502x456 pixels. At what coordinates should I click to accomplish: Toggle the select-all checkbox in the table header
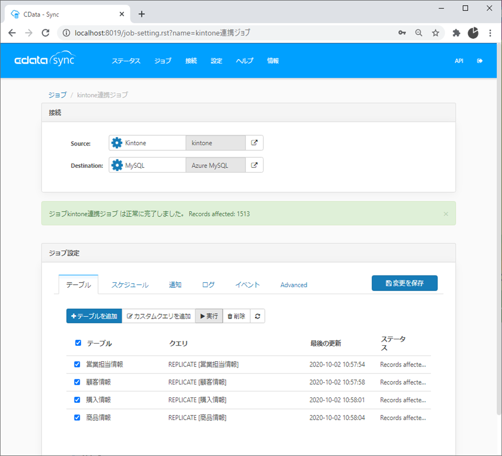(78, 343)
